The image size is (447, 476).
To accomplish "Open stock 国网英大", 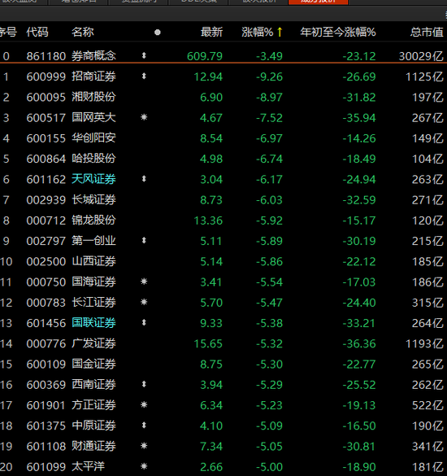I will click(x=93, y=117).
